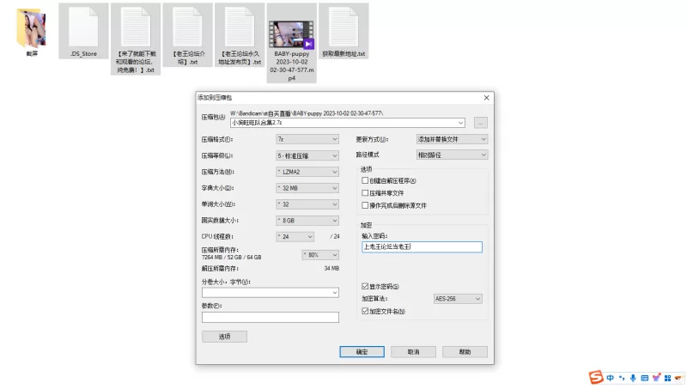This screenshot has width=687, height=389.
Task: Click the punctuation mode icon in IME bar
Action: (x=621, y=378)
